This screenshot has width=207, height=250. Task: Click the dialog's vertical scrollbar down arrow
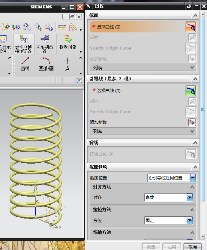click(203, 237)
